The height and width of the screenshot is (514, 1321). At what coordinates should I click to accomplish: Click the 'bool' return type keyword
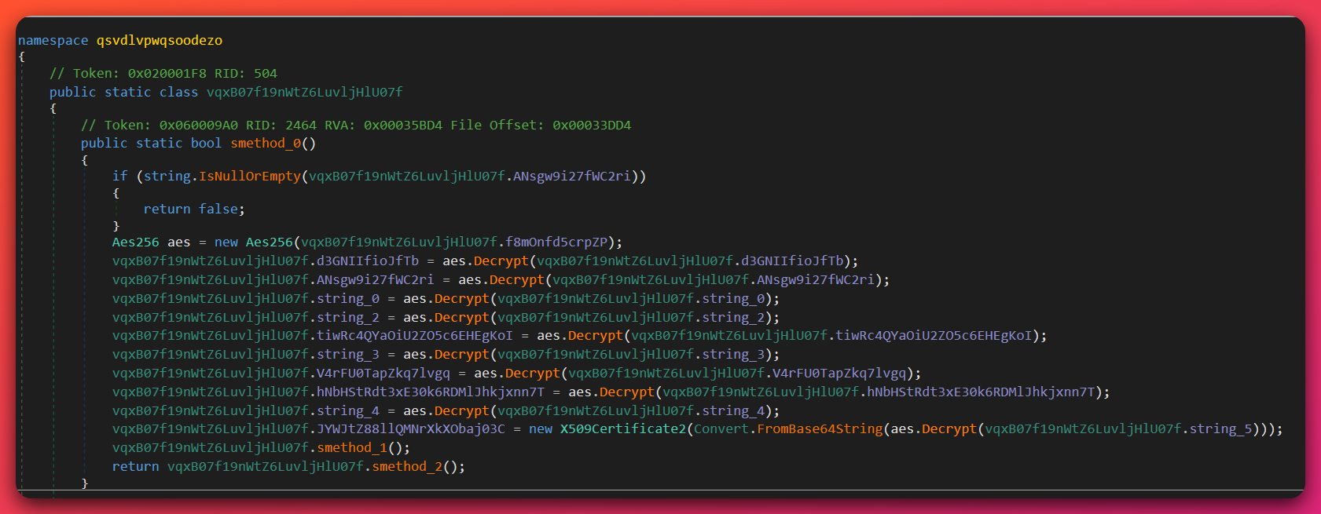coord(206,143)
